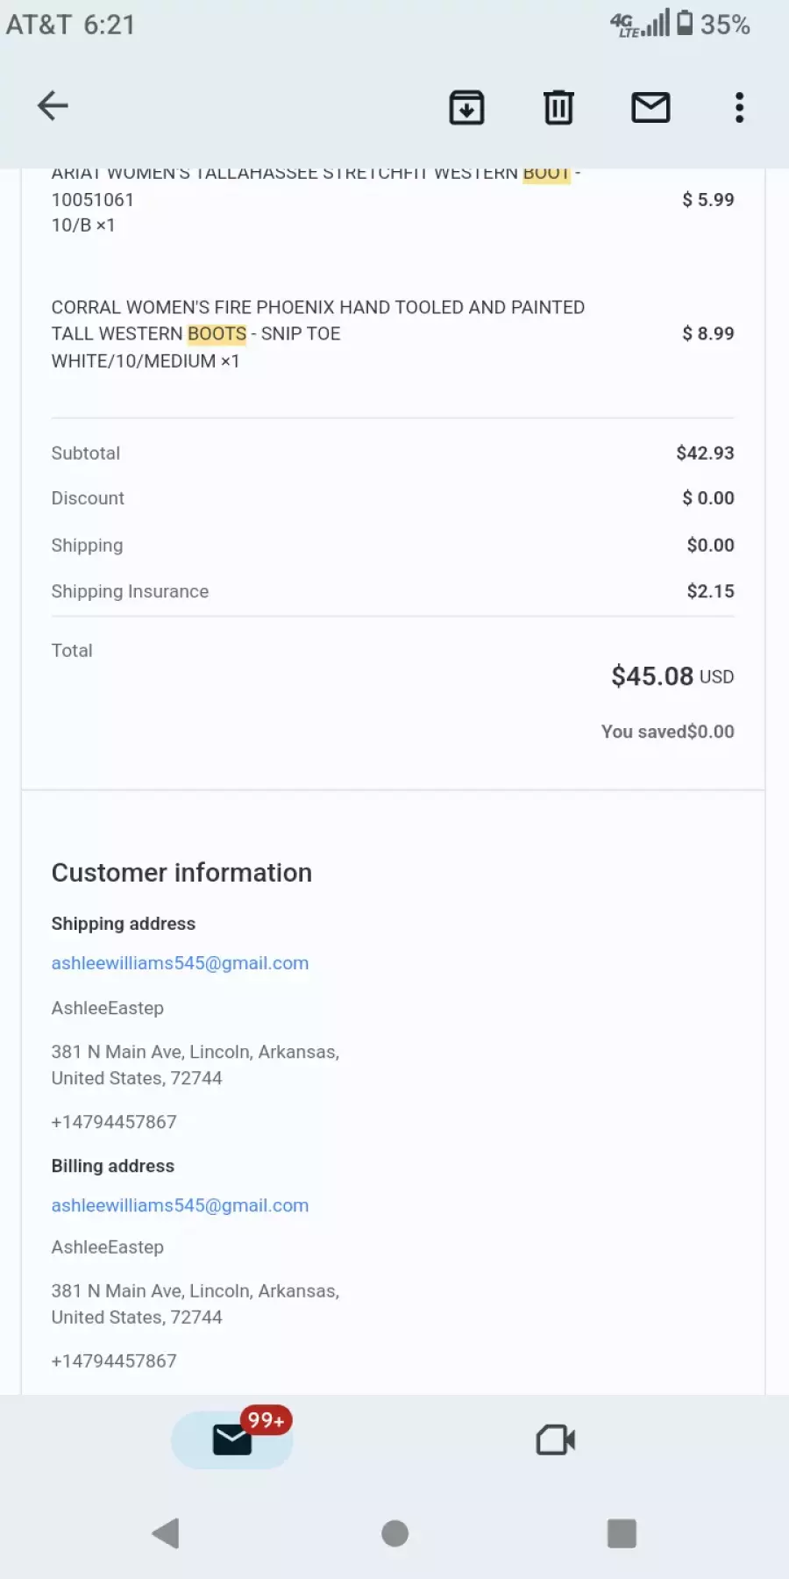Tap the battery status icon
The image size is (789, 1579).
685,24
